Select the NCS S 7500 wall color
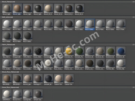The width and height of the screenshot is (135, 101). pos(121,25)
